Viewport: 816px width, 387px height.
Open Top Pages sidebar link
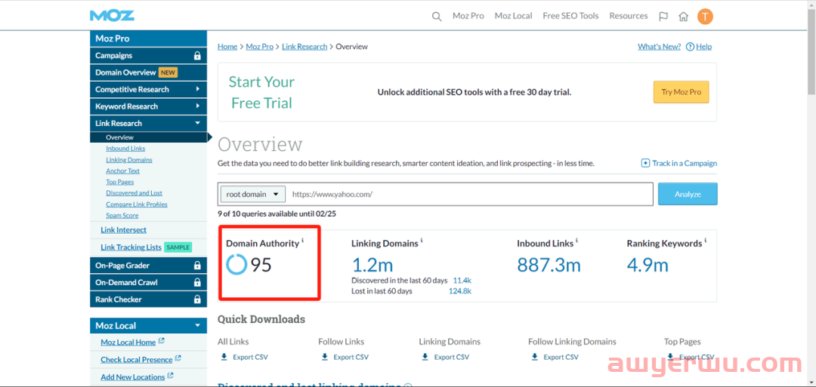(119, 183)
